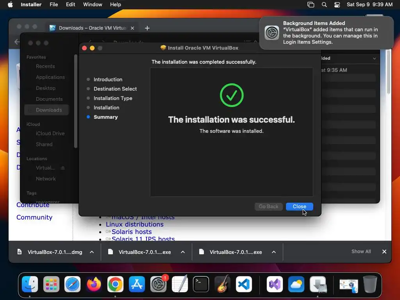Click the Summary step in installer sidebar
400x300 pixels.
(x=105, y=117)
